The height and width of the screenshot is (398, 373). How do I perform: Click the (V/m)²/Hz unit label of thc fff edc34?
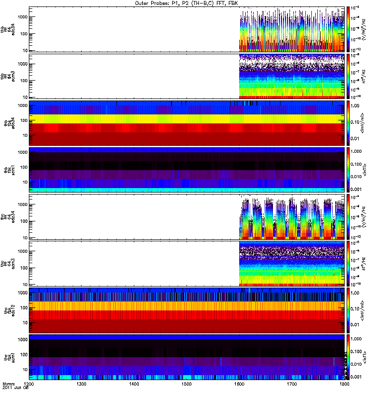tap(364, 217)
